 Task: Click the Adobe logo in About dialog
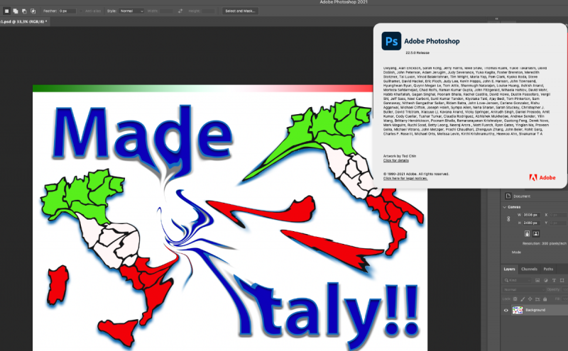[542, 177]
